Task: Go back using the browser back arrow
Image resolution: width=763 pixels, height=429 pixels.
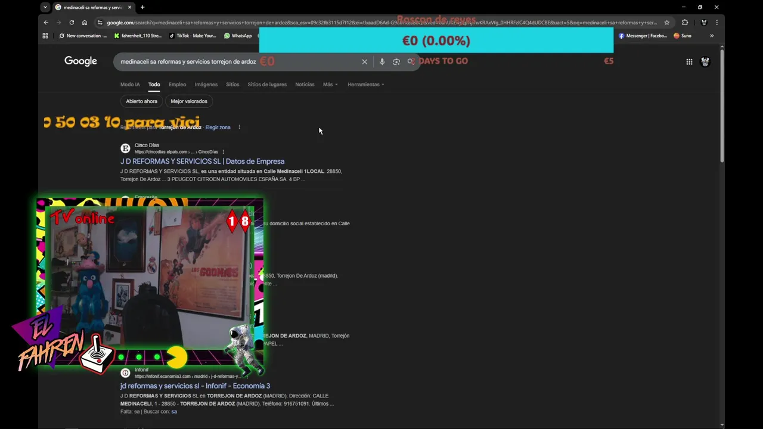Action: [46, 23]
